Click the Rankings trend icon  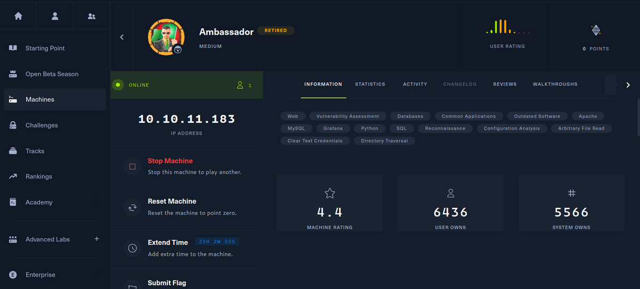(x=13, y=176)
